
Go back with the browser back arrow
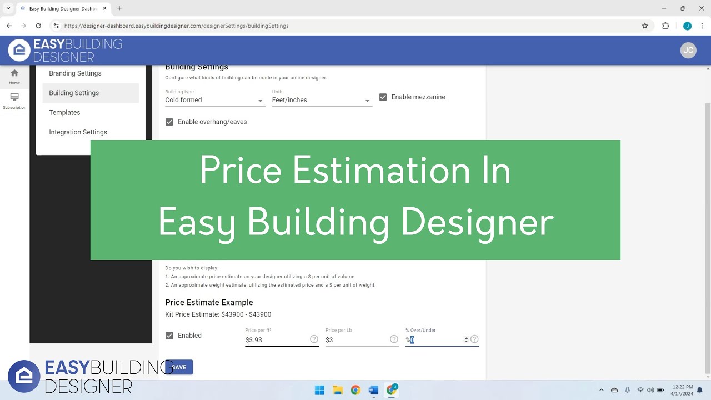(9, 26)
